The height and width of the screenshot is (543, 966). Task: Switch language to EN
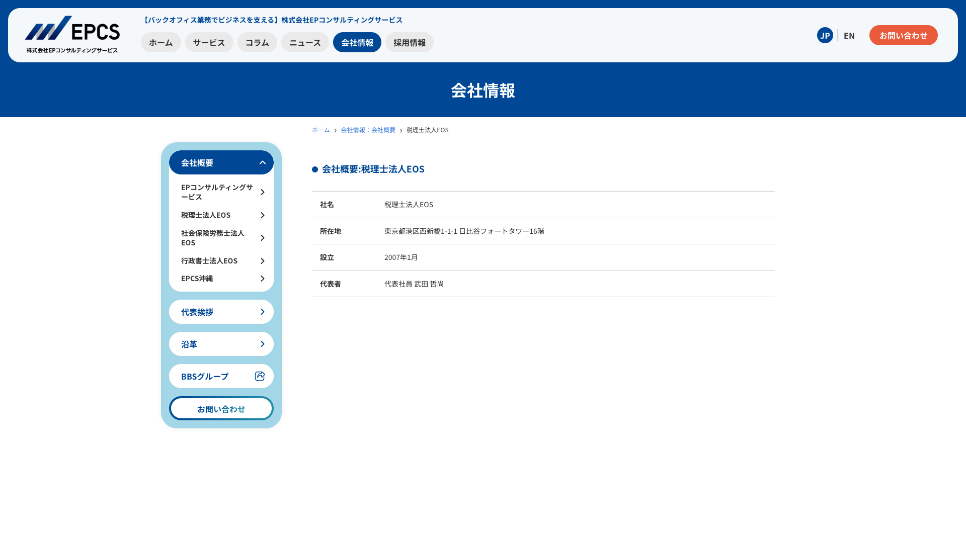click(849, 35)
